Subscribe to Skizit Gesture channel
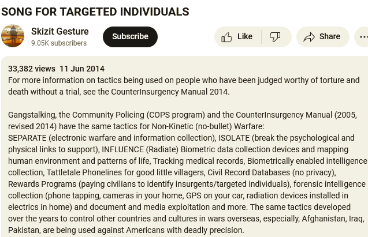Screen dimensions: 368x237 (130, 37)
